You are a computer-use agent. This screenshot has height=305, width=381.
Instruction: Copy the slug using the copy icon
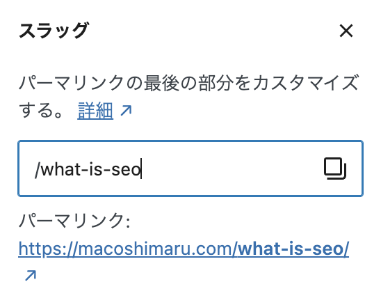(x=335, y=169)
